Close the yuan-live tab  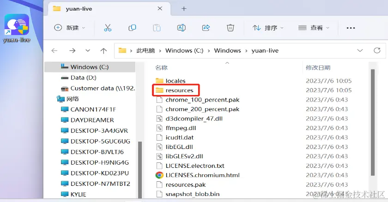pyautogui.click(x=160, y=9)
